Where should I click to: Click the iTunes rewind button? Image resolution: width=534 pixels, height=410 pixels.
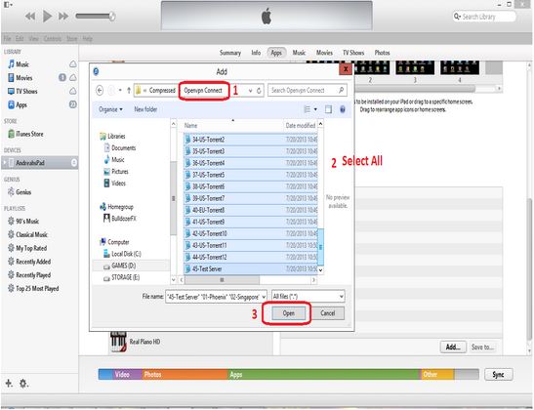30,16
